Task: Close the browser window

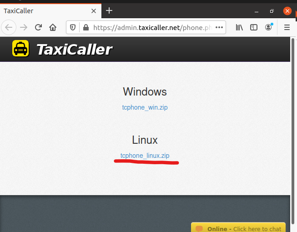Action: 287,11
